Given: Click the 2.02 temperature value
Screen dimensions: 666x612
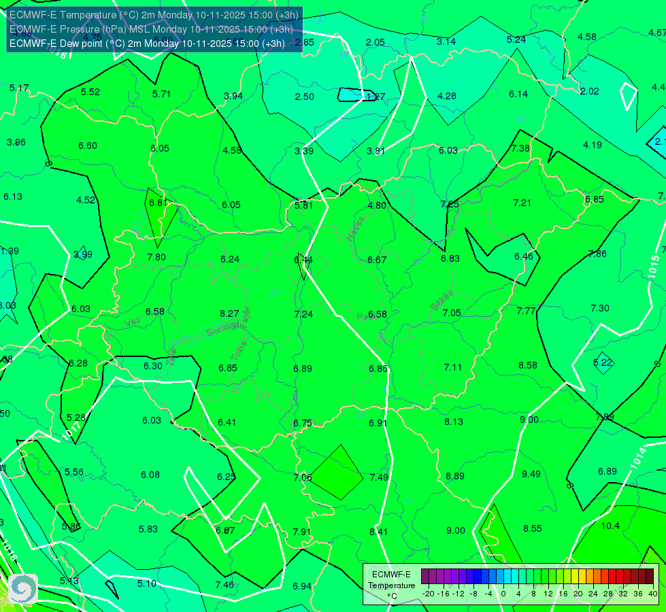Looking at the screenshot, I should tap(590, 91).
